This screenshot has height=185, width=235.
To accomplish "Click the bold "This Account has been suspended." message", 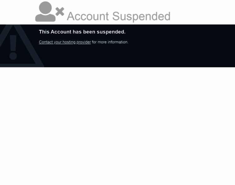I will point(82,32).
